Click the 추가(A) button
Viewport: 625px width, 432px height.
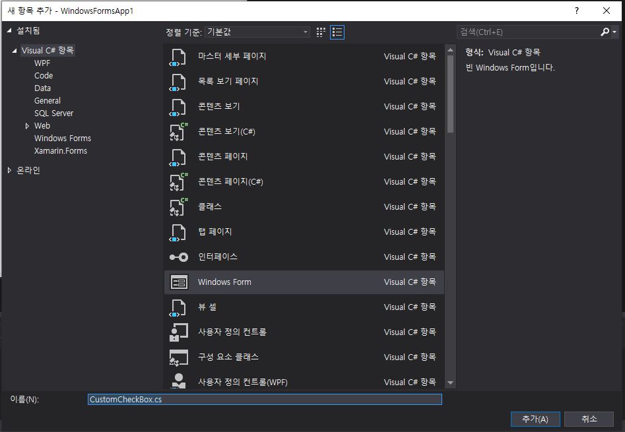535,419
